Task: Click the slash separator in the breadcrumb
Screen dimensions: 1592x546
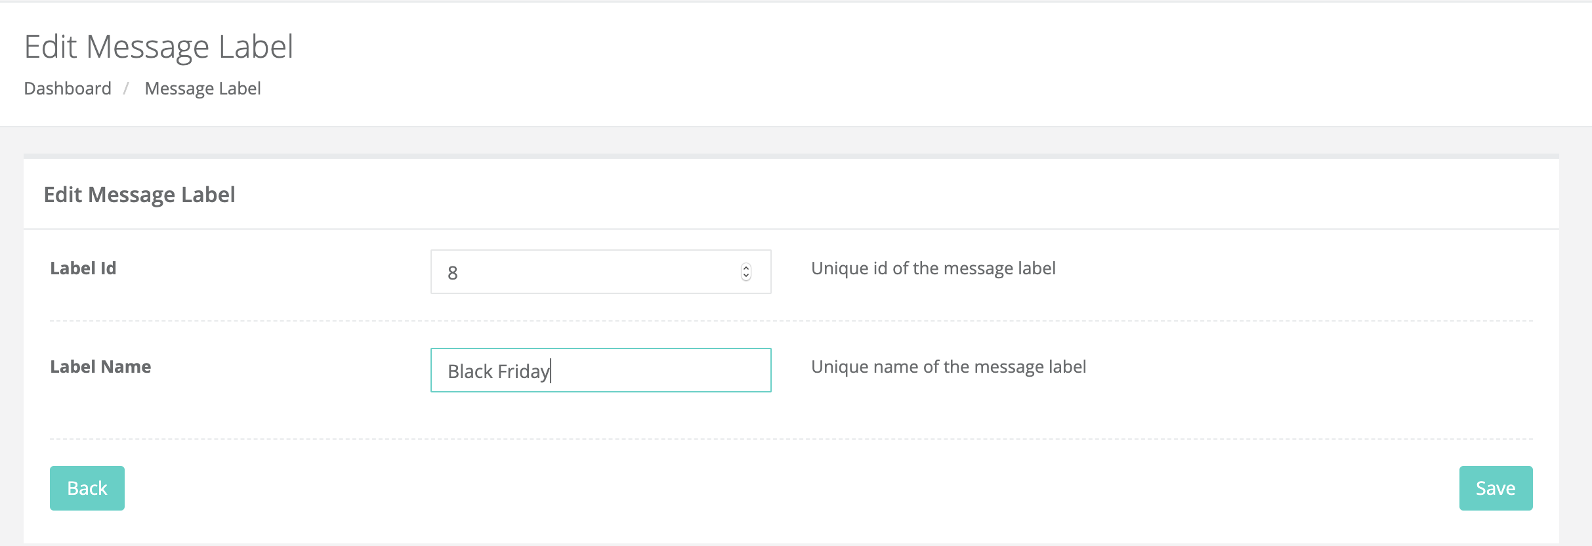Action: click(x=126, y=89)
